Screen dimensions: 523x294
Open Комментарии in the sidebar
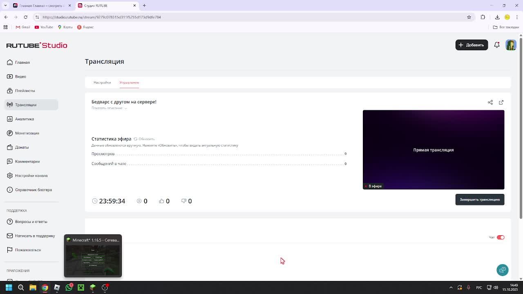click(x=31, y=161)
